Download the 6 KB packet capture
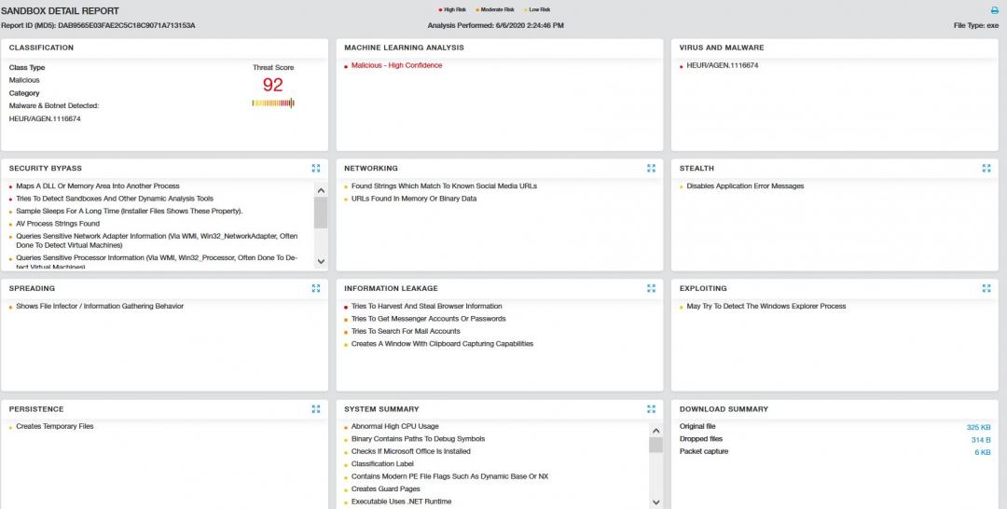This screenshot has height=509, width=1007. [983, 452]
